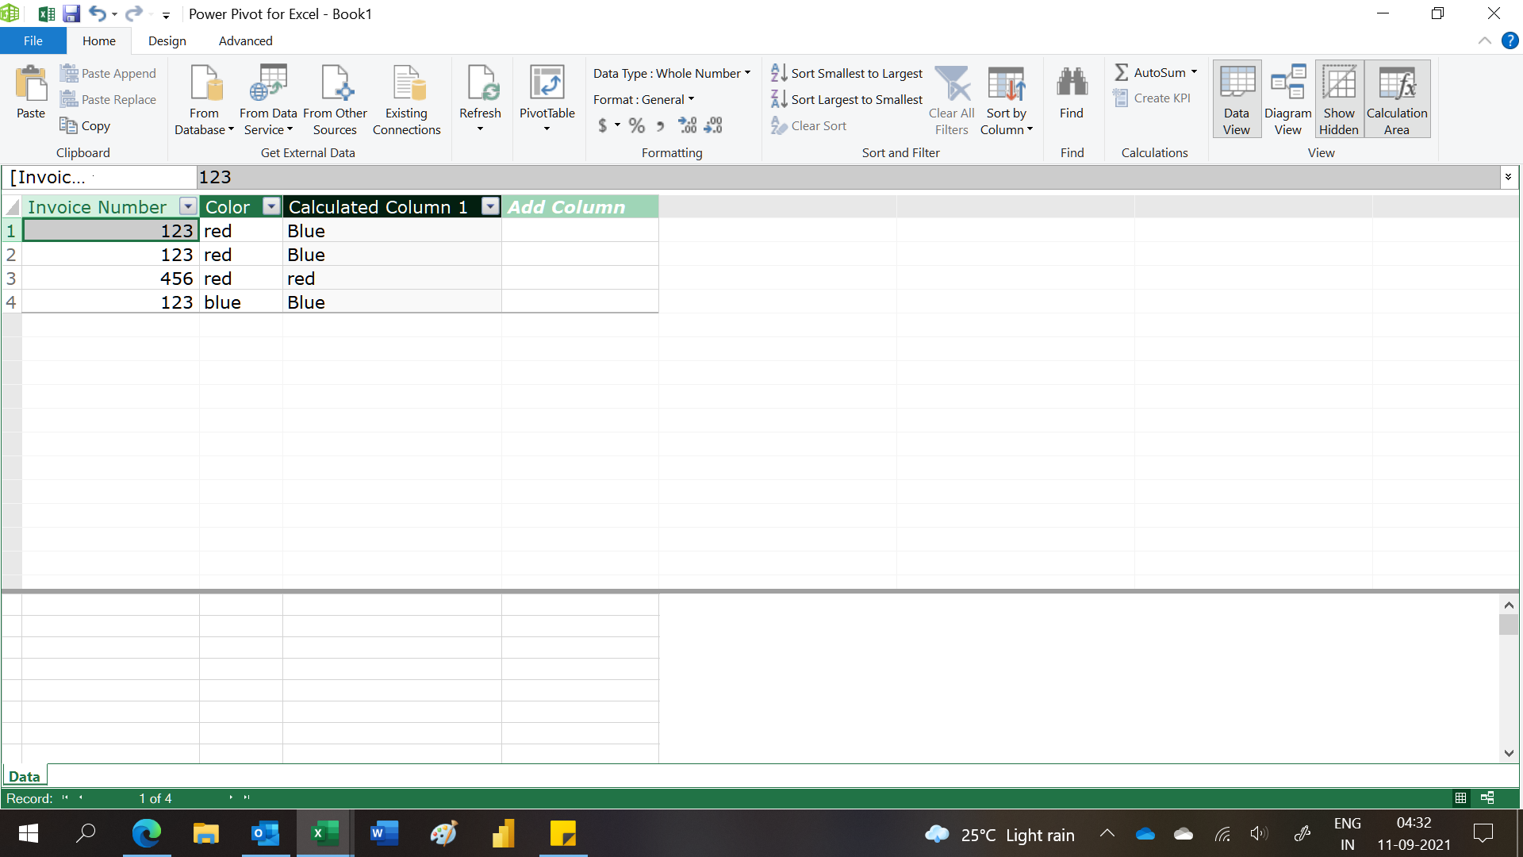This screenshot has height=857, width=1523.
Task: Expand the formula bar chevron
Action: coord(1508,177)
